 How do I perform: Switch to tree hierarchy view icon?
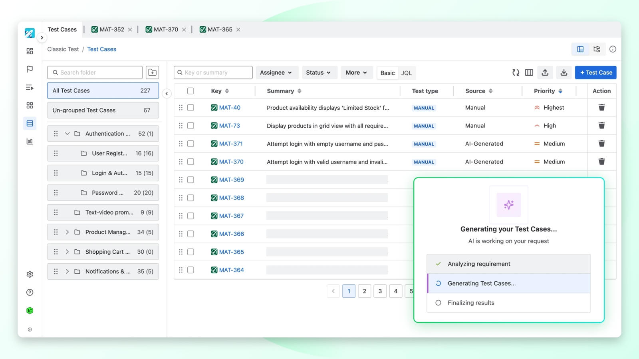597,49
